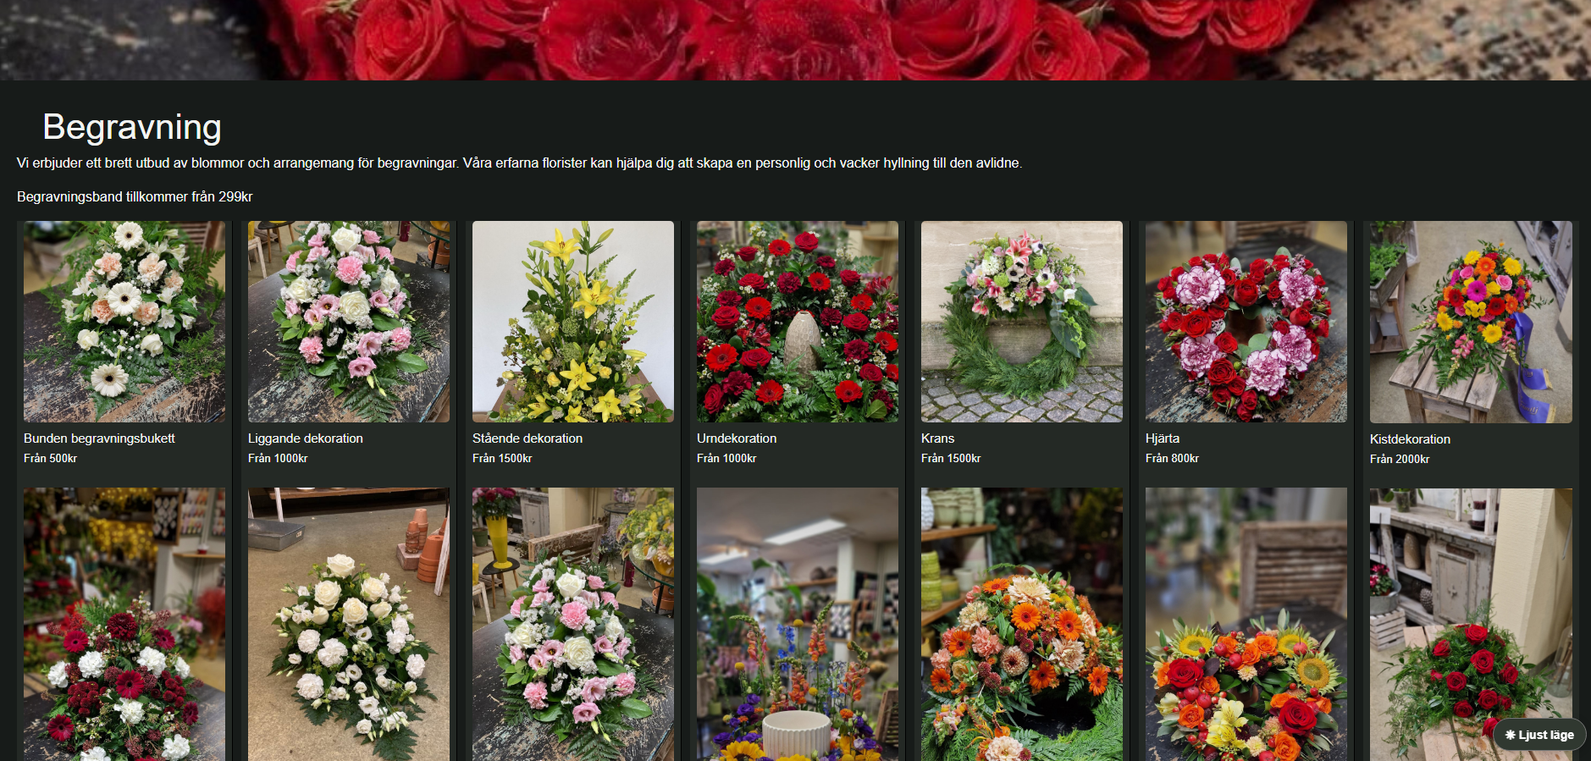Image resolution: width=1591 pixels, height=761 pixels.
Task: Open the second-row dark red and white bouquet
Action: coord(124,624)
